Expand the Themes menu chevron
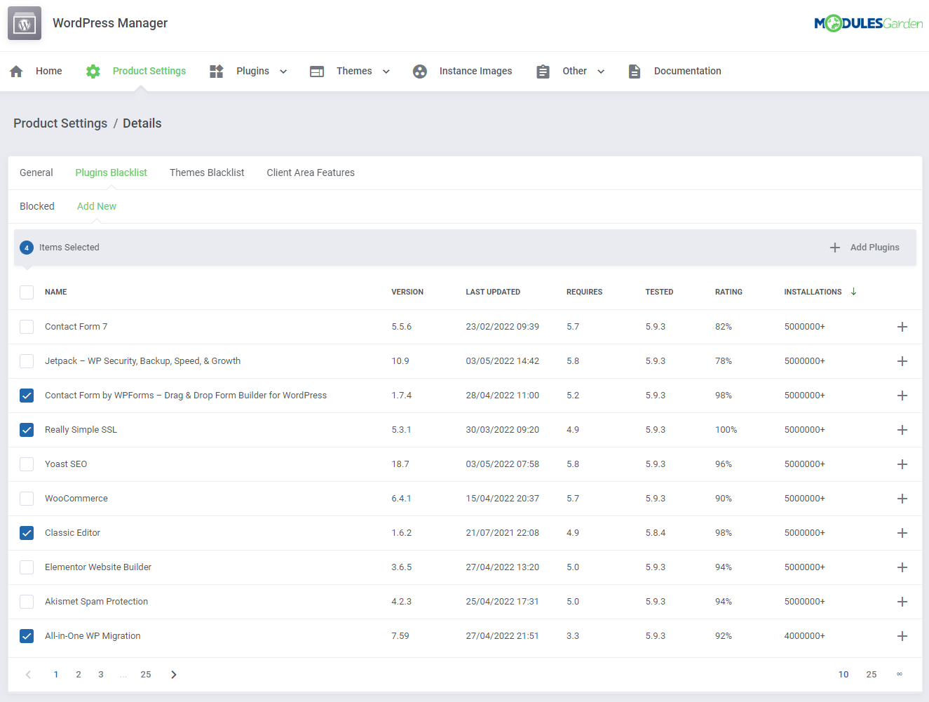This screenshot has height=702, width=929. 386,72
